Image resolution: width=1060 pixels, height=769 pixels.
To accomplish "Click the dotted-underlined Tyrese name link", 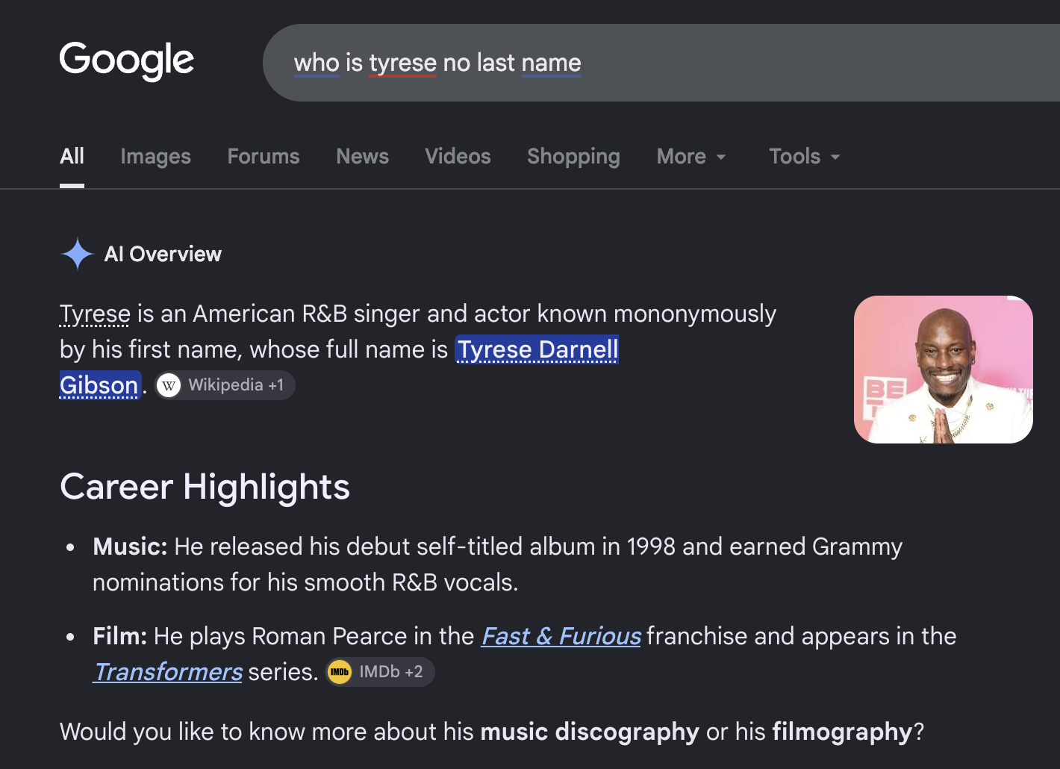I will pos(95,314).
